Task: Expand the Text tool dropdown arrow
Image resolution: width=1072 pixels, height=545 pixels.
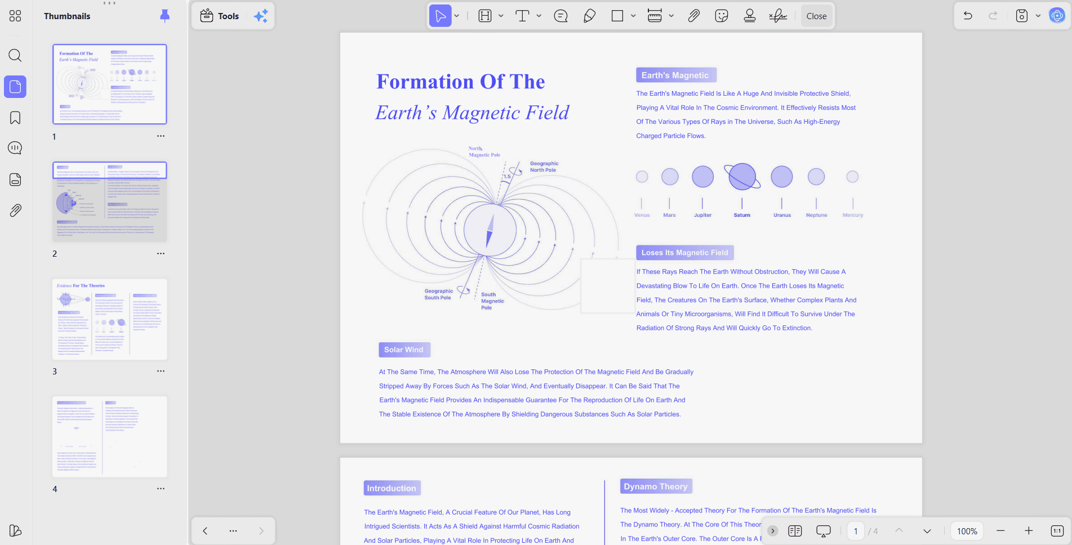Action: coord(539,16)
